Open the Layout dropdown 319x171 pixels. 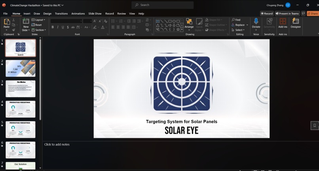point(38,20)
